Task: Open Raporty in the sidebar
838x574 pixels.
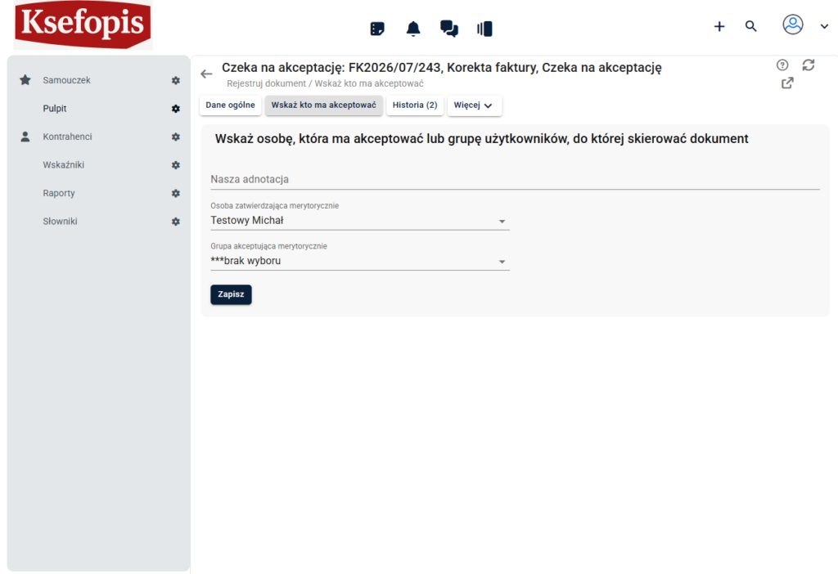Action: pos(59,193)
